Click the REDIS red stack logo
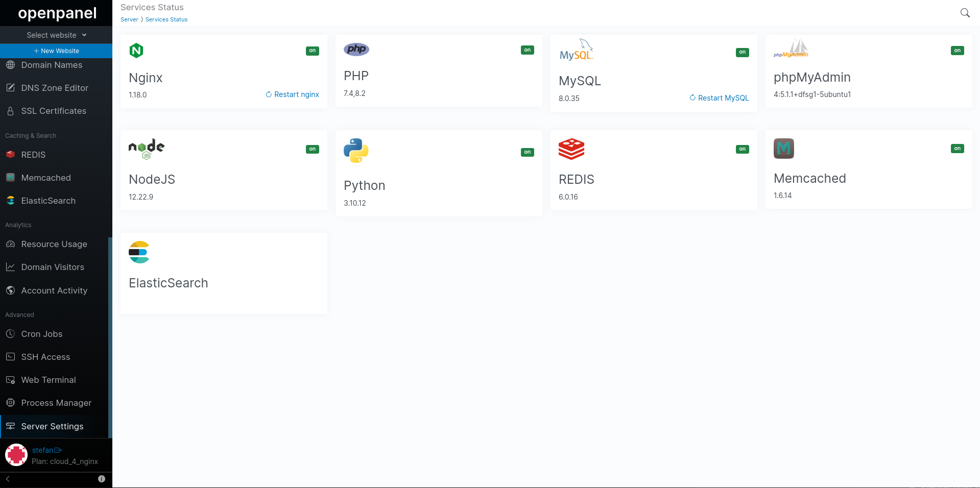Screen dimensions: 980x488 coord(571,149)
